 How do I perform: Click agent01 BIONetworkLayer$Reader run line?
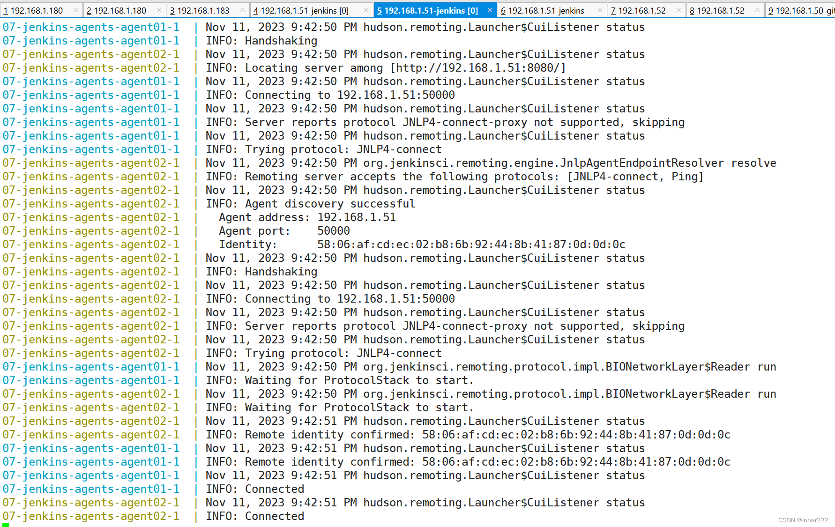(x=389, y=367)
